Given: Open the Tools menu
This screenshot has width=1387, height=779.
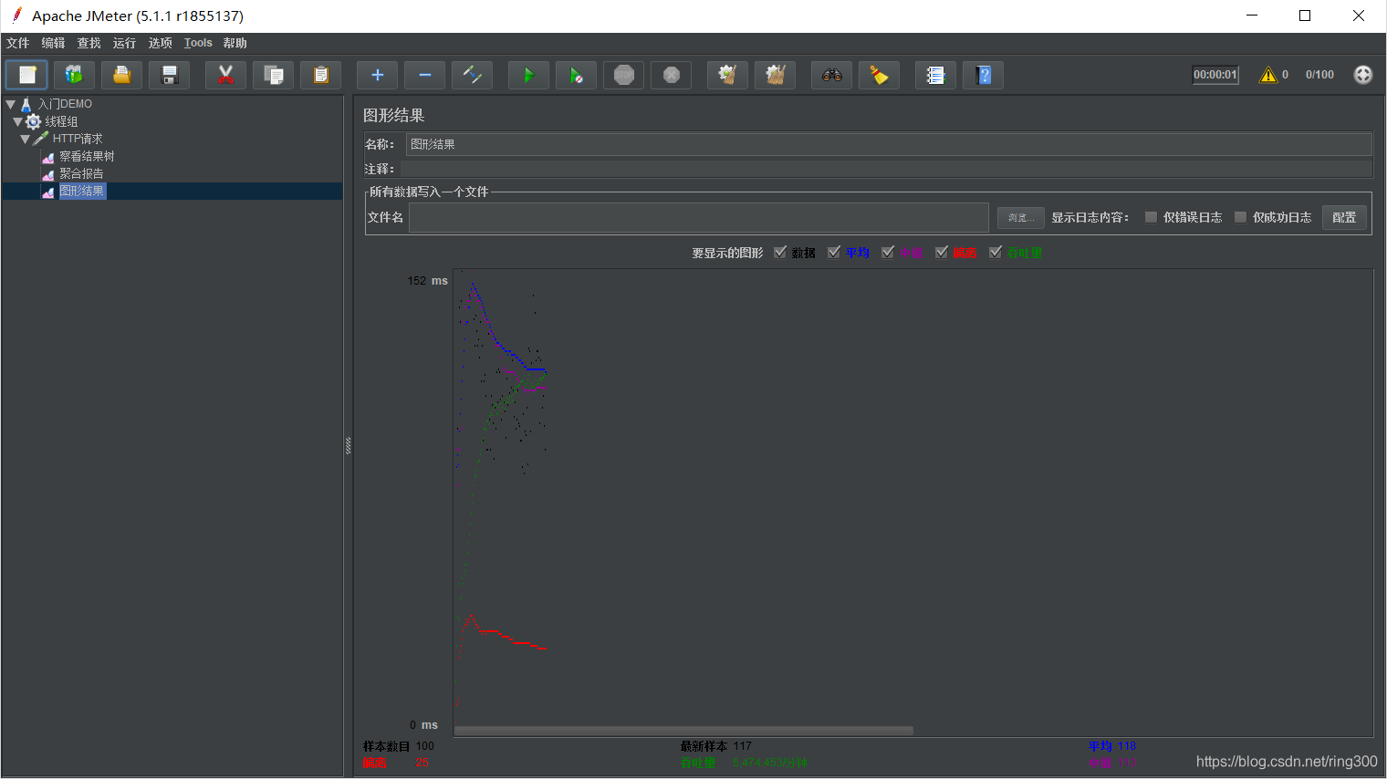Looking at the screenshot, I should coord(198,43).
